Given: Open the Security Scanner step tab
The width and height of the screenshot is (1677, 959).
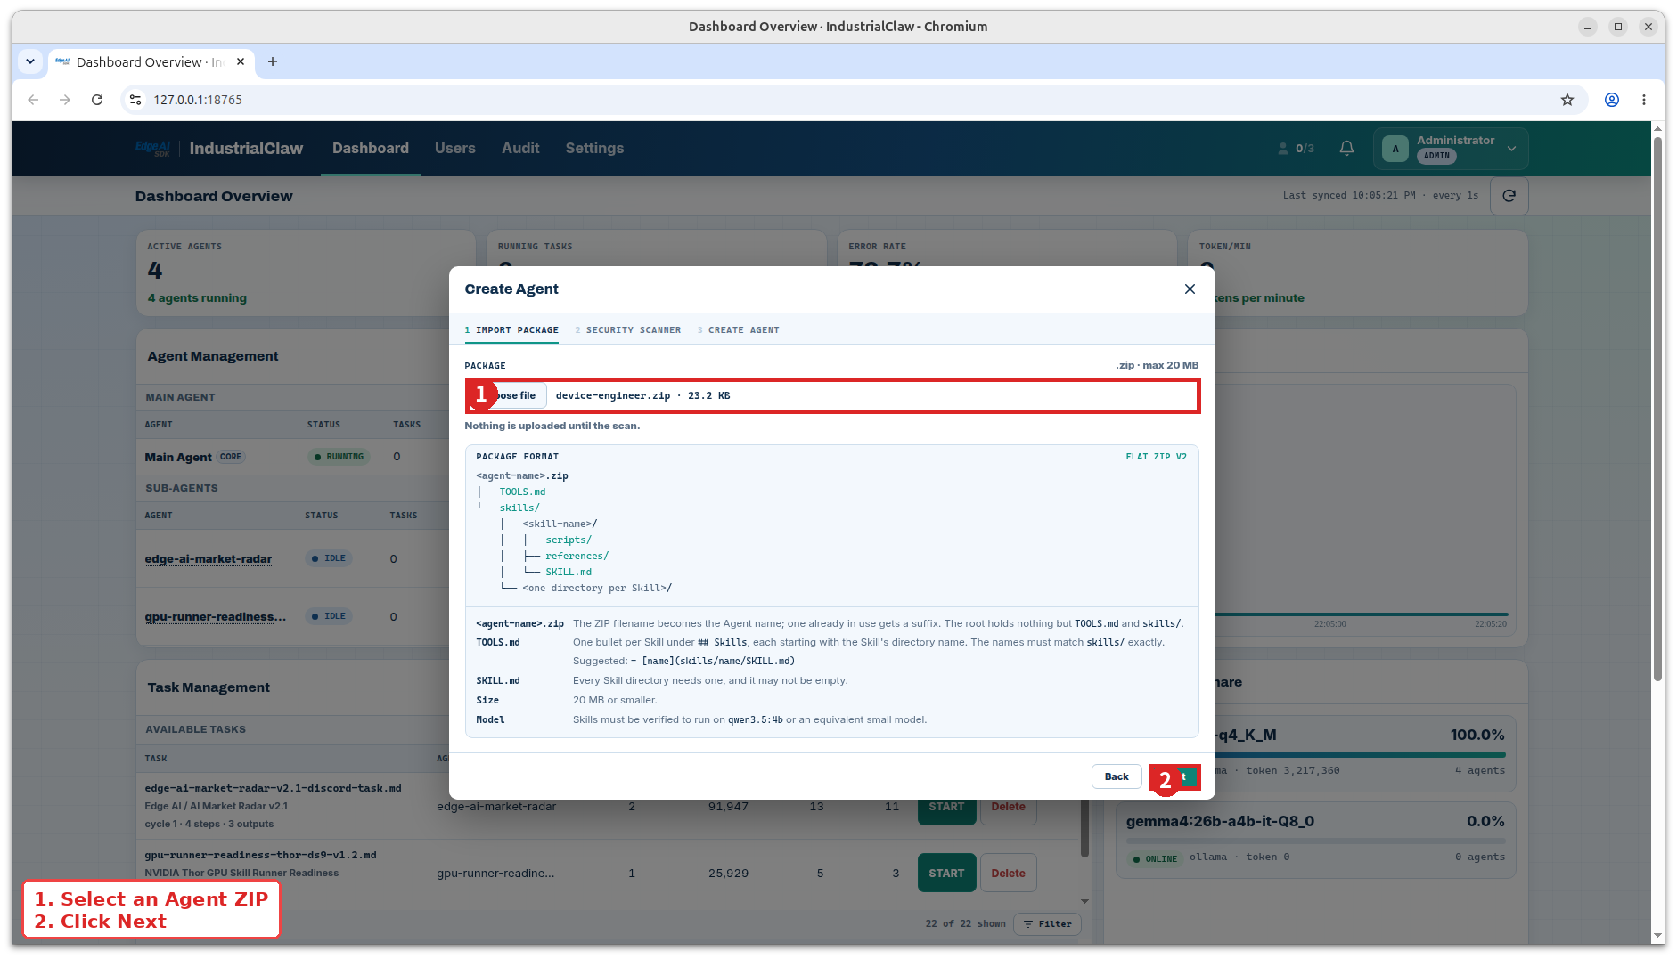Looking at the screenshot, I should pos(627,330).
